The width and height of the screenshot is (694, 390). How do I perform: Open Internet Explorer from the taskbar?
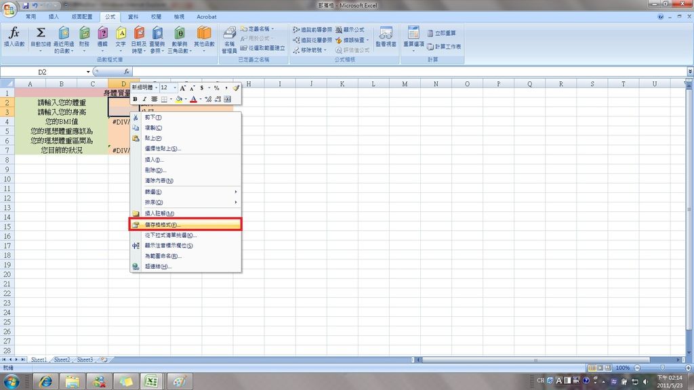click(45, 381)
